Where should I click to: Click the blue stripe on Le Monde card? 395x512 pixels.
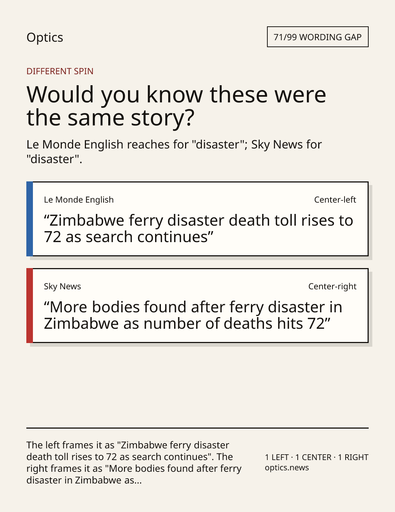point(30,219)
